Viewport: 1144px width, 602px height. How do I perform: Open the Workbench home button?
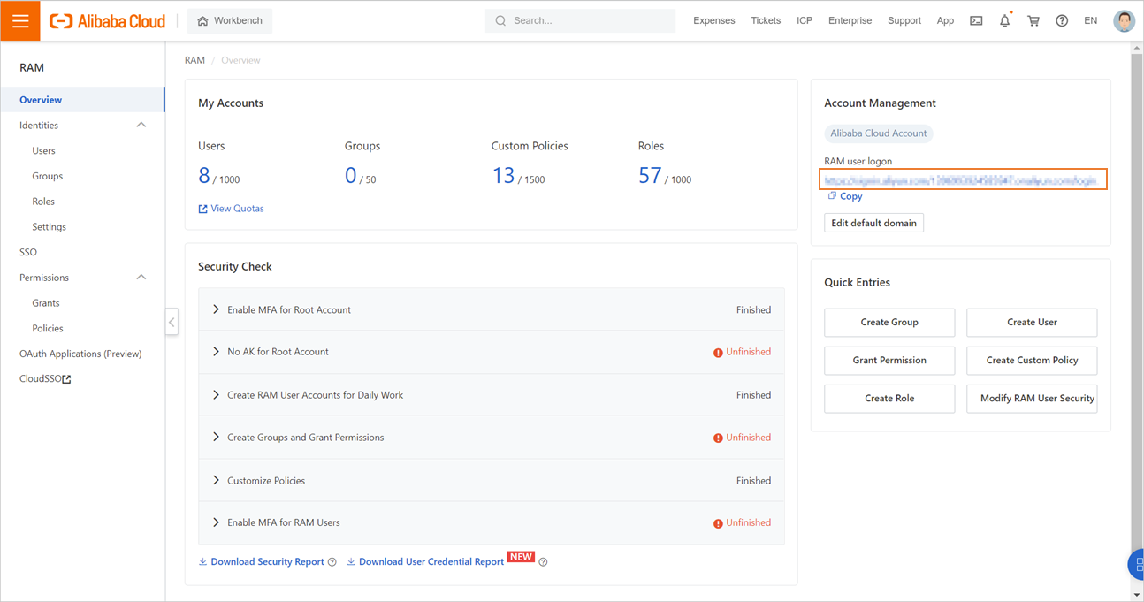(230, 20)
